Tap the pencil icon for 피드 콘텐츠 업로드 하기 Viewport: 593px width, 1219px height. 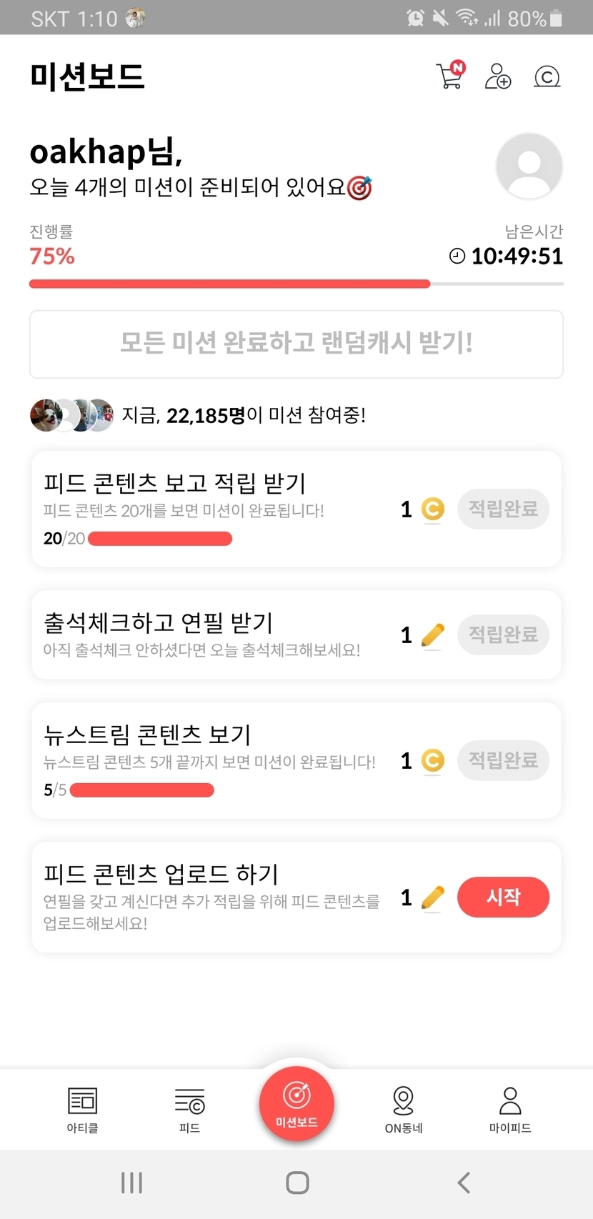tap(432, 897)
